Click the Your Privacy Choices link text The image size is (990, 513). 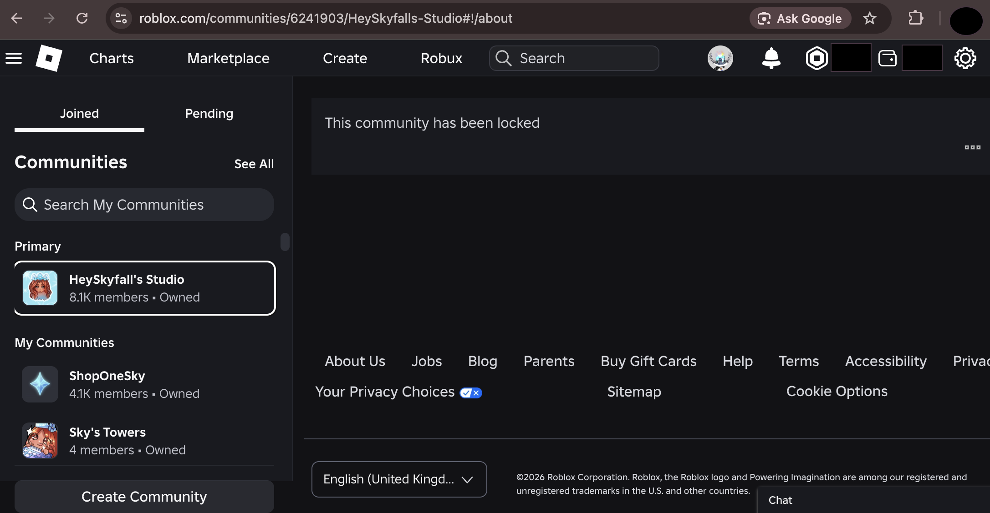385,392
